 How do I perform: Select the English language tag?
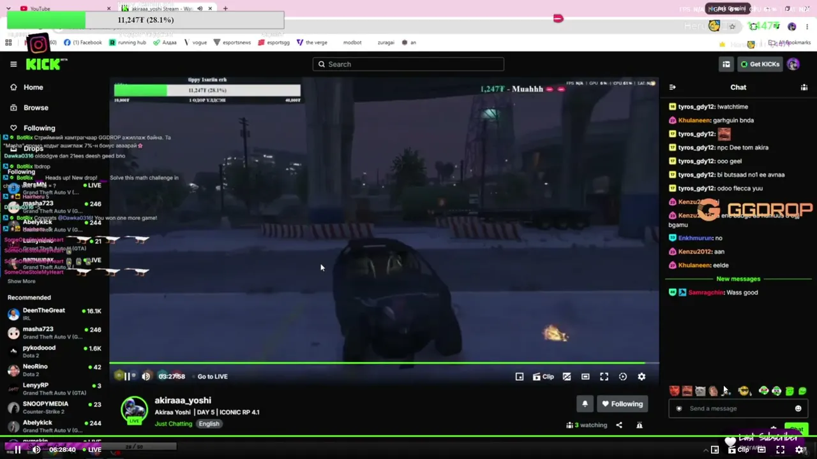pos(209,424)
